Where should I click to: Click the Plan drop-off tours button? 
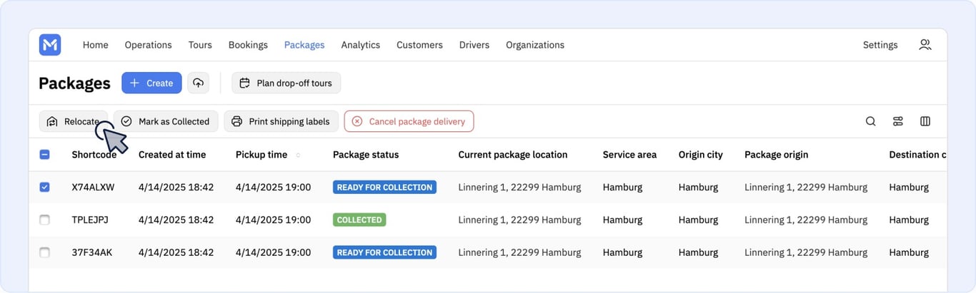point(287,83)
